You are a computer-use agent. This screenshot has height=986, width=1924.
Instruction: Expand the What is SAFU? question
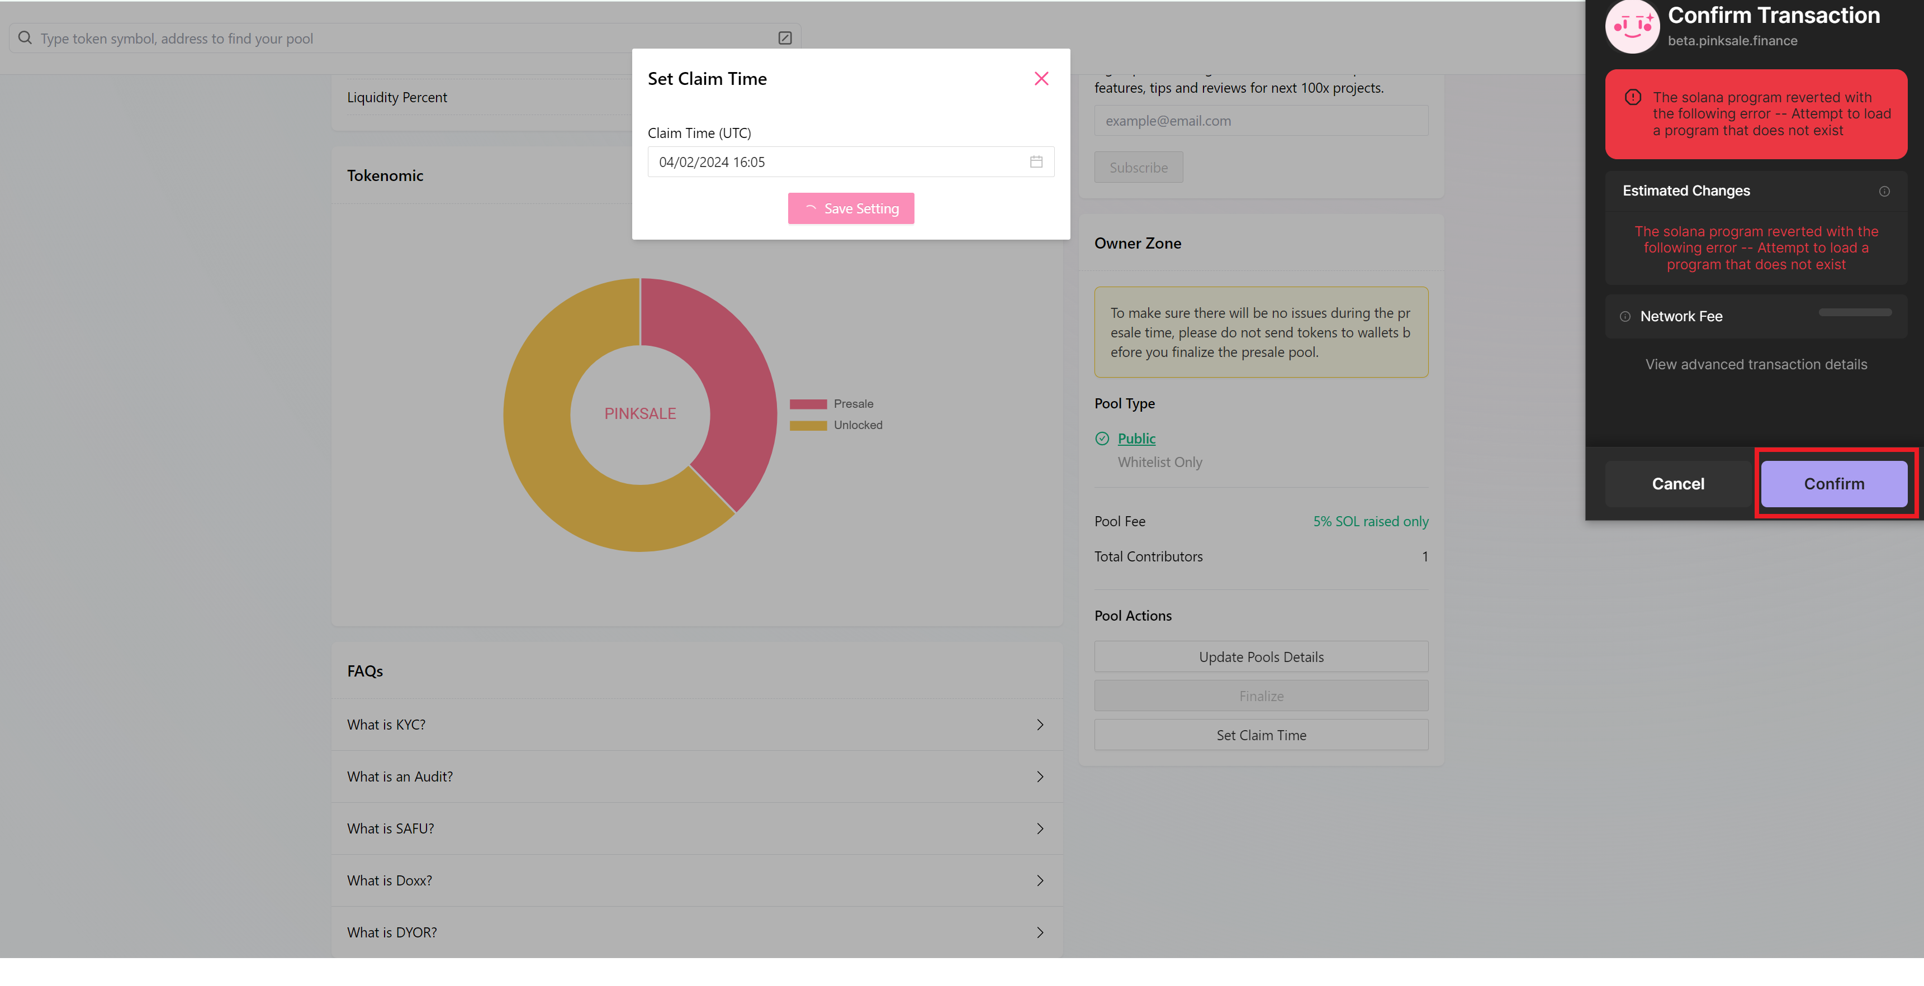point(697,828)
